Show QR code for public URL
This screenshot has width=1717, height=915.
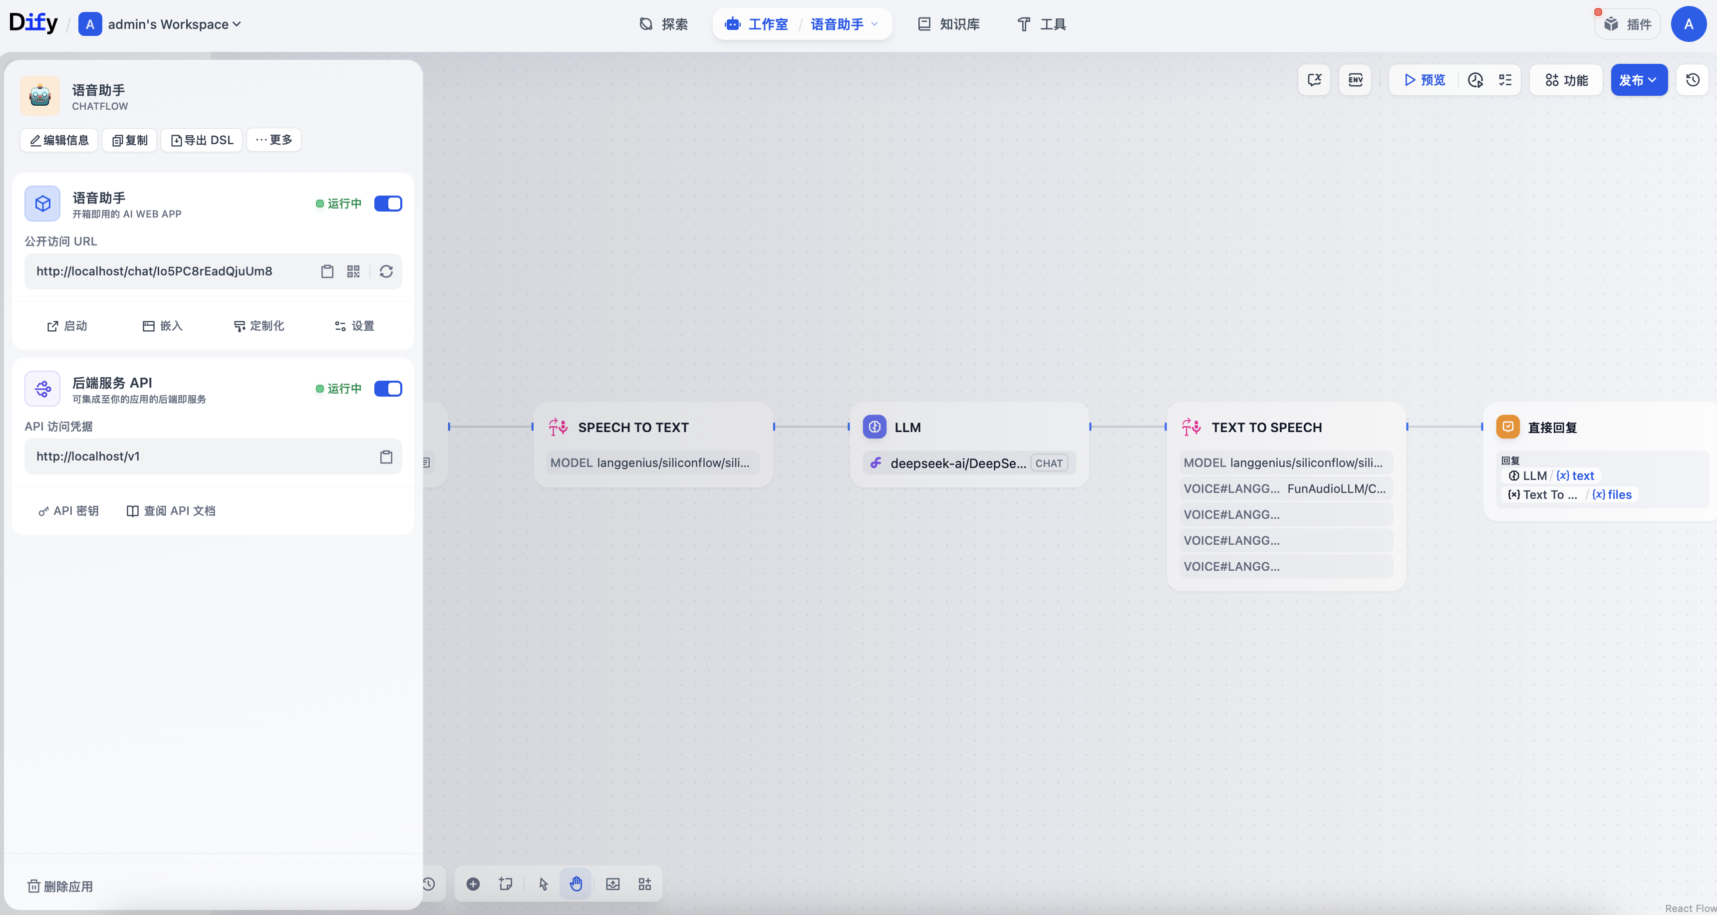pos(353,271)
